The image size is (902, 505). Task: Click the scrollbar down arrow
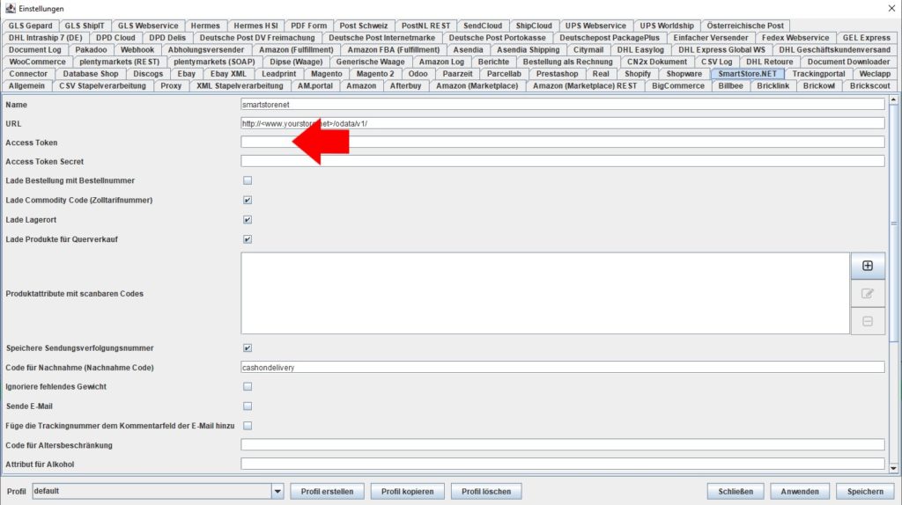[893, 468]
